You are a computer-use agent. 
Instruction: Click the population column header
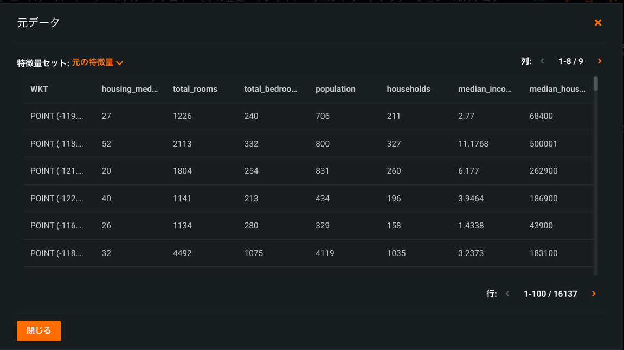click(x=336, y=89)
